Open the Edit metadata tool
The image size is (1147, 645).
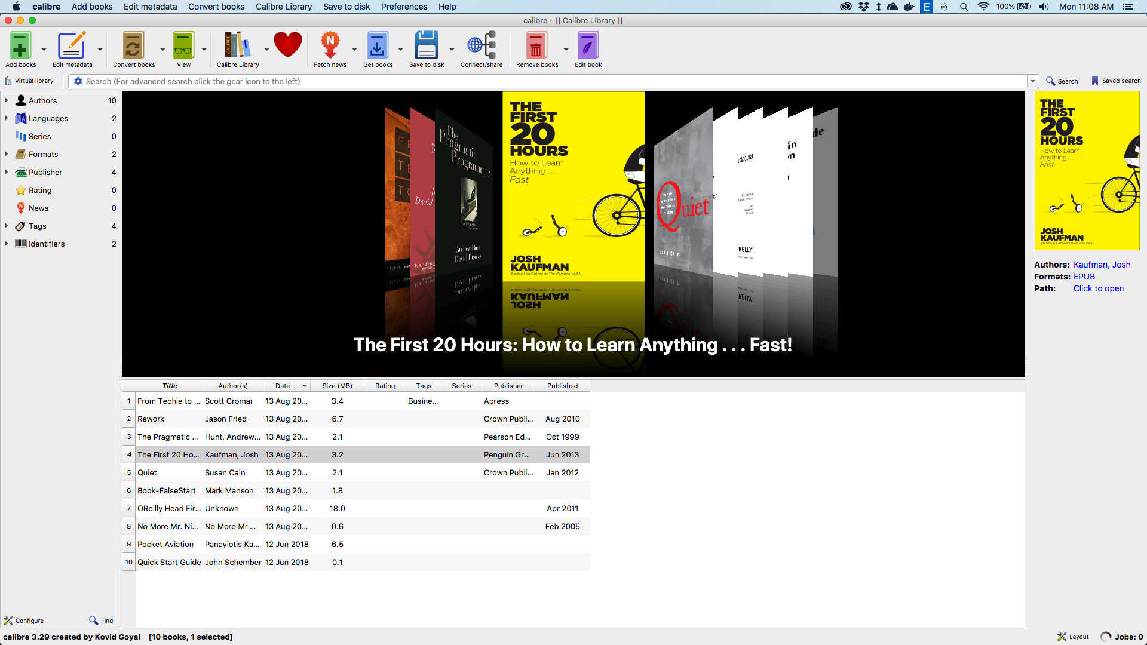click(x=72, y=46)
